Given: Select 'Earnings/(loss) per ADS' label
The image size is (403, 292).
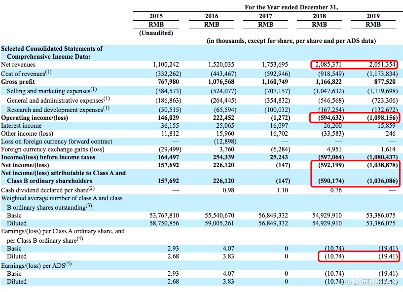Looking at the screenshot, I should click(x=36, y=265).
